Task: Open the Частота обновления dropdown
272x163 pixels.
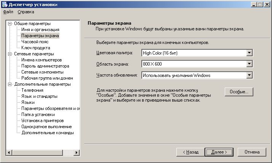Action: (250, 75)
